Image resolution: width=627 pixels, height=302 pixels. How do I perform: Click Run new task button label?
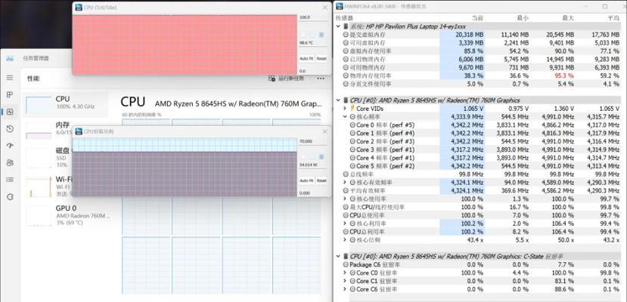pos(290,79)
